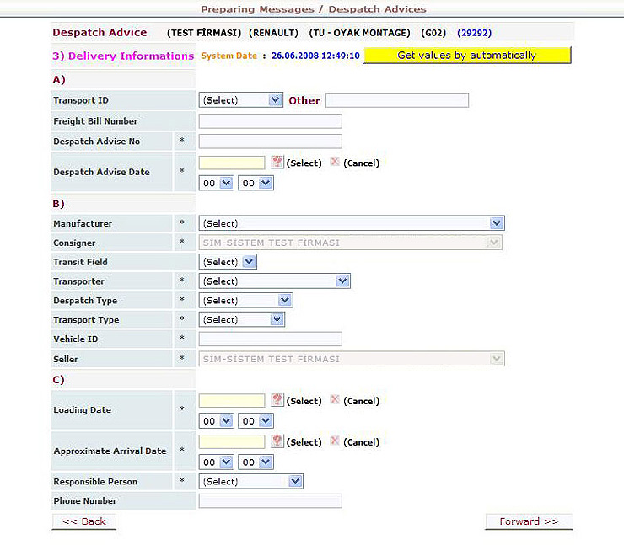The image size is (624, 545).
Task: Click the (29292) message number text
Action: click(x=475, y=33)
